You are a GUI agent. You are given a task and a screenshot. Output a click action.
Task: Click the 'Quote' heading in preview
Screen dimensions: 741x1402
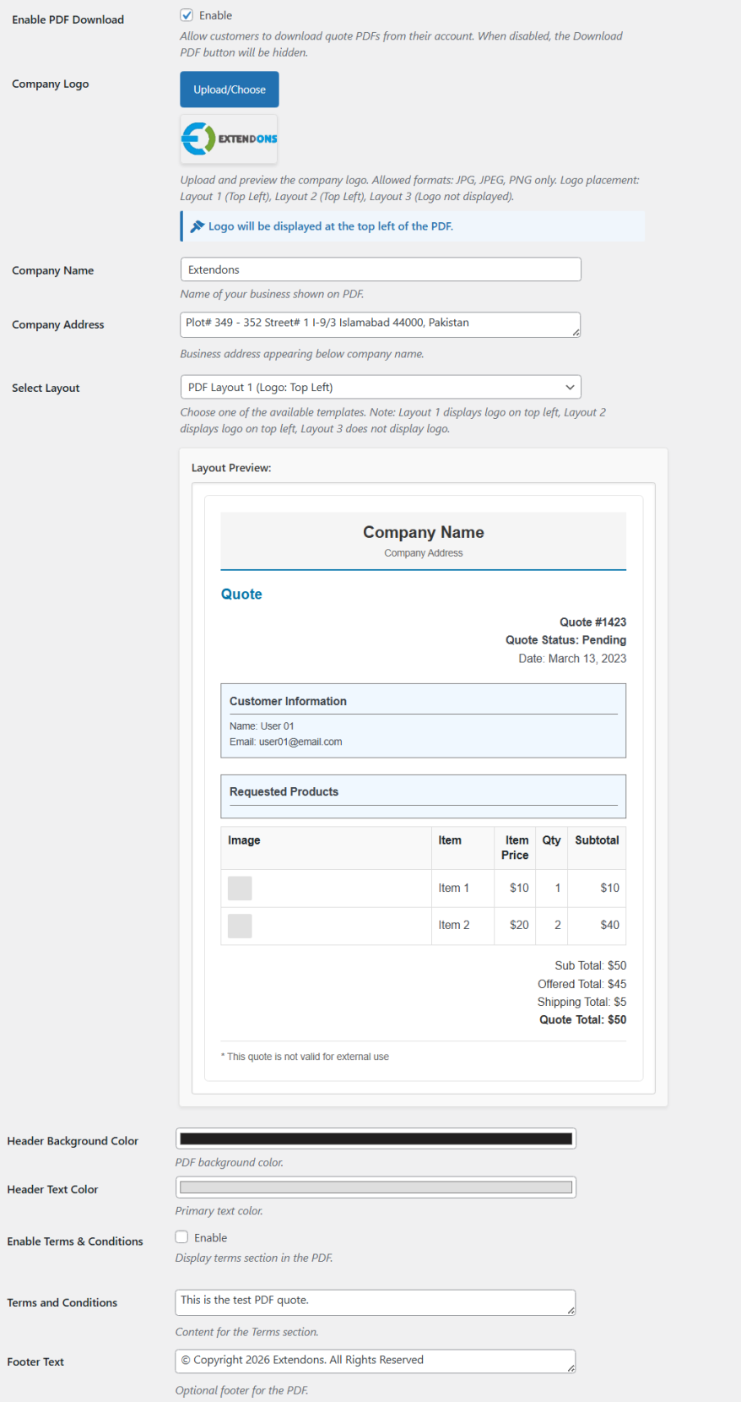pyautogui.click(x=241, y=594)
